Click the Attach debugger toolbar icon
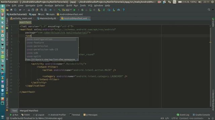This screenshot has width=215, height=120. pyautogui.click(x=90, y=10)
